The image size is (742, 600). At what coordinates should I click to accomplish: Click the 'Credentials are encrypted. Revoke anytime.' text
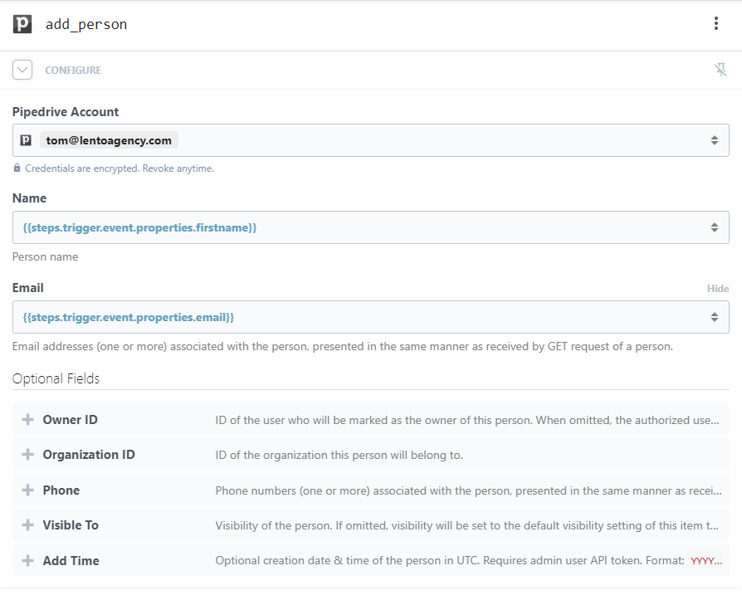pos(120,168)
